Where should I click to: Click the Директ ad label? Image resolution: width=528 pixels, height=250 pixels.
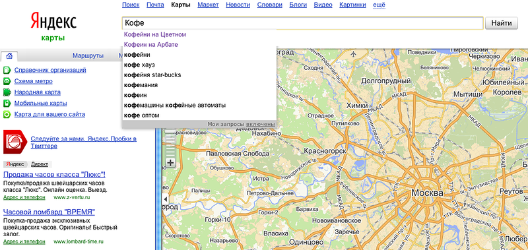click(40, 164)
